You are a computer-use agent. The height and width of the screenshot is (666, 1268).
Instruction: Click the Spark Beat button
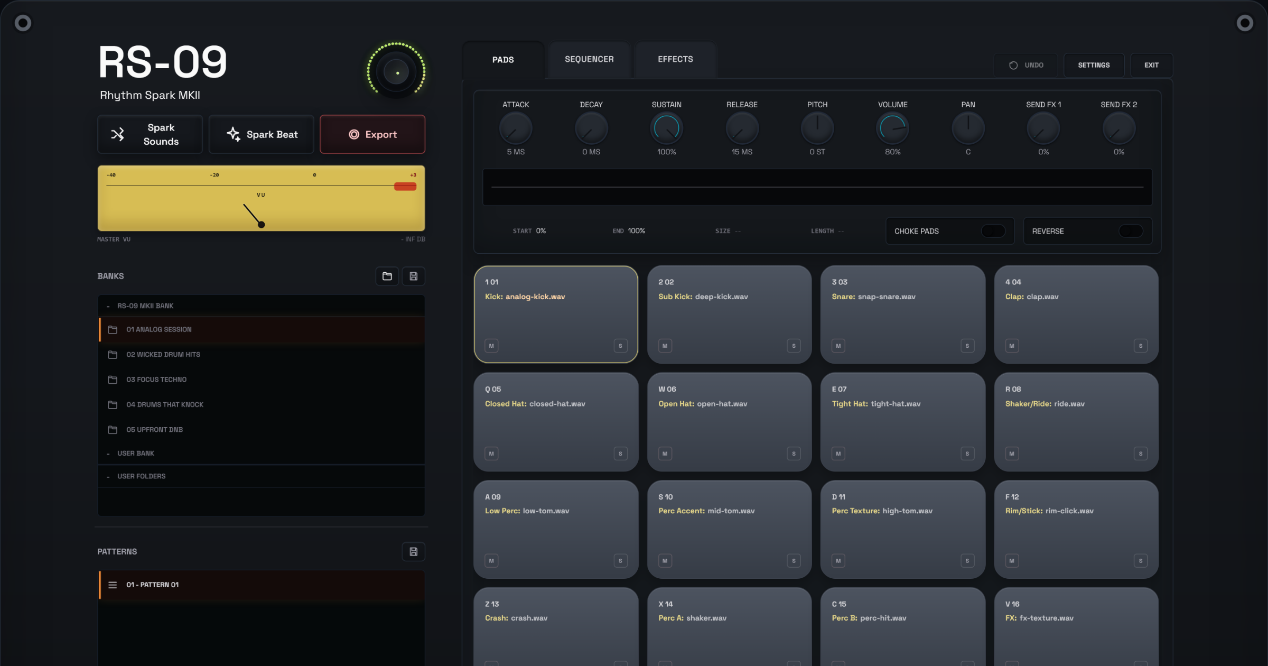tap(262, 134)
